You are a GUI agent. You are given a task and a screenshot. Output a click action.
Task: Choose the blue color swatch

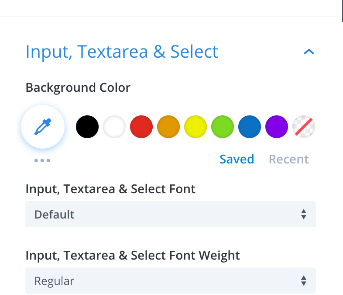tap(250, 127)
